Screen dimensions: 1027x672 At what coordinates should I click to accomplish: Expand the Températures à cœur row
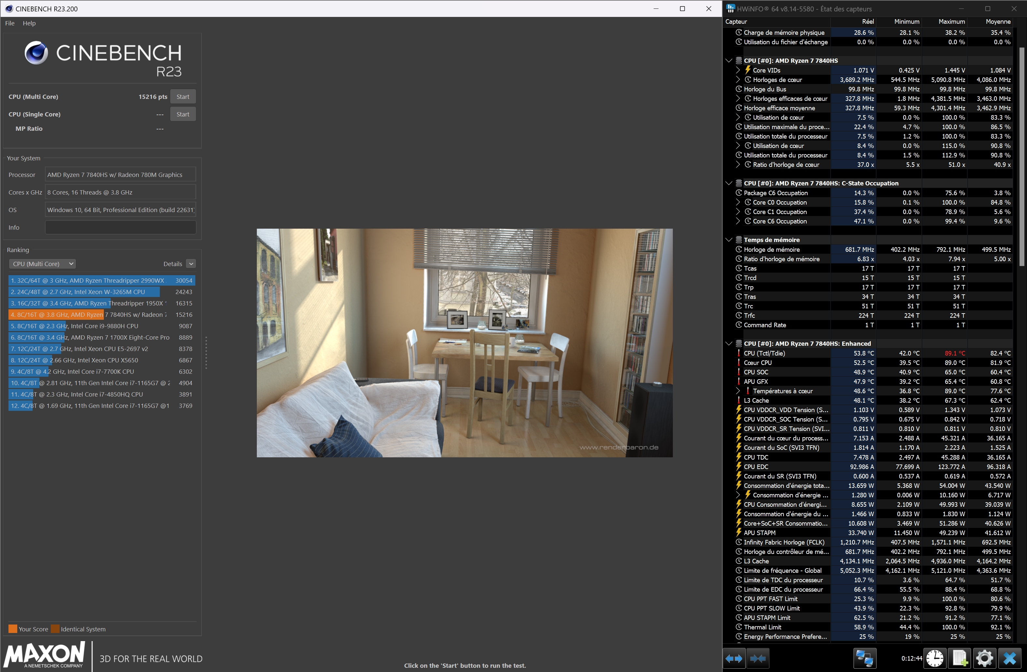[738, 391]
